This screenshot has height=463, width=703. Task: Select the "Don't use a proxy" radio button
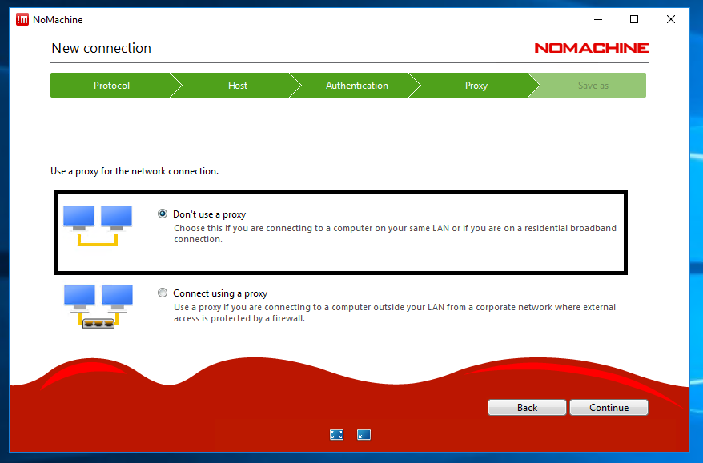click(x=163, y=214)
